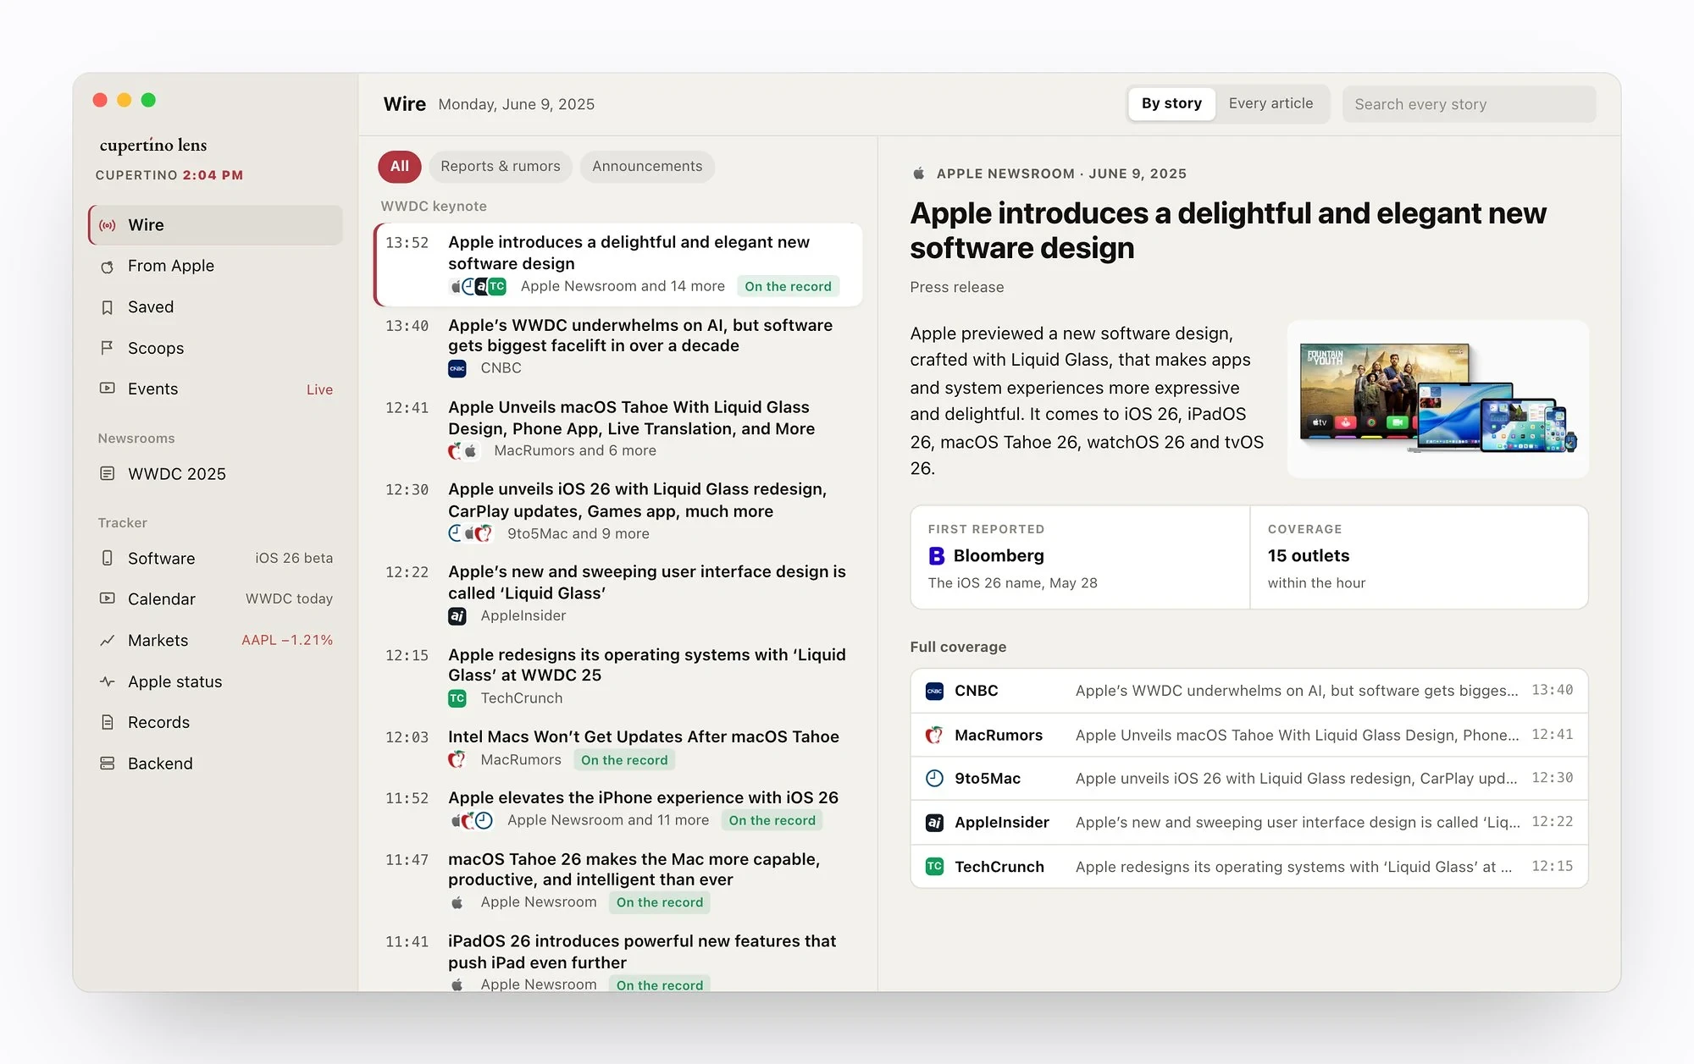
Task: Open Calendar tracker
Action: pos(216,599)
